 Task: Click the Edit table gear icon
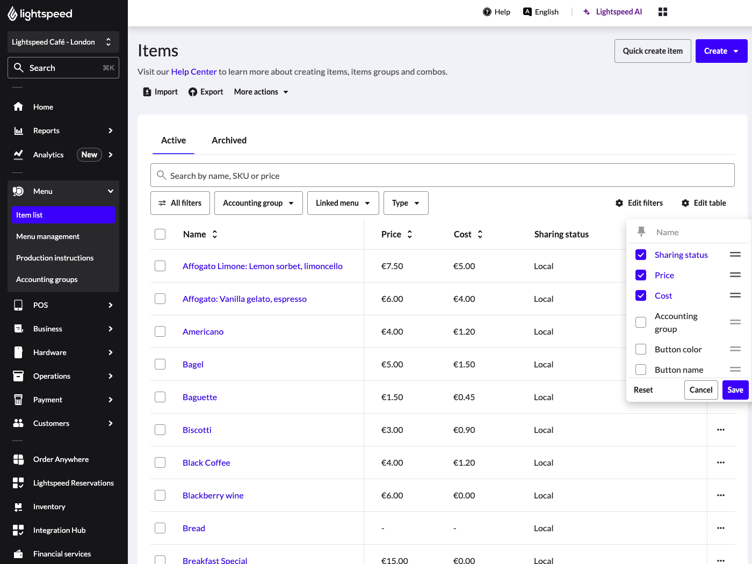coord(685,203)
